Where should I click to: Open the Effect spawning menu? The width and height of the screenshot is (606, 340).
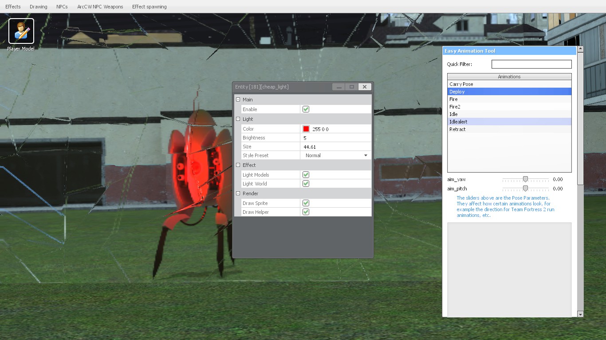tap(150, 7)
